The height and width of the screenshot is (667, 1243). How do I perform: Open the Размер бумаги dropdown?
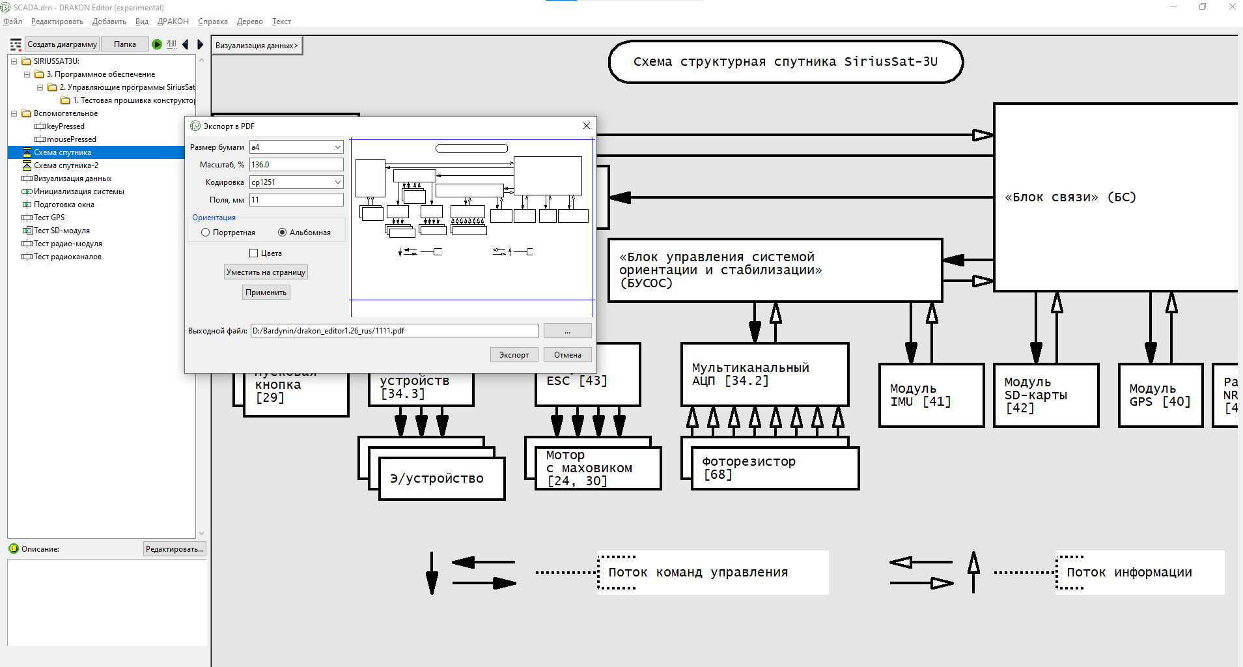pyautogui.click(x=337, y=147)
